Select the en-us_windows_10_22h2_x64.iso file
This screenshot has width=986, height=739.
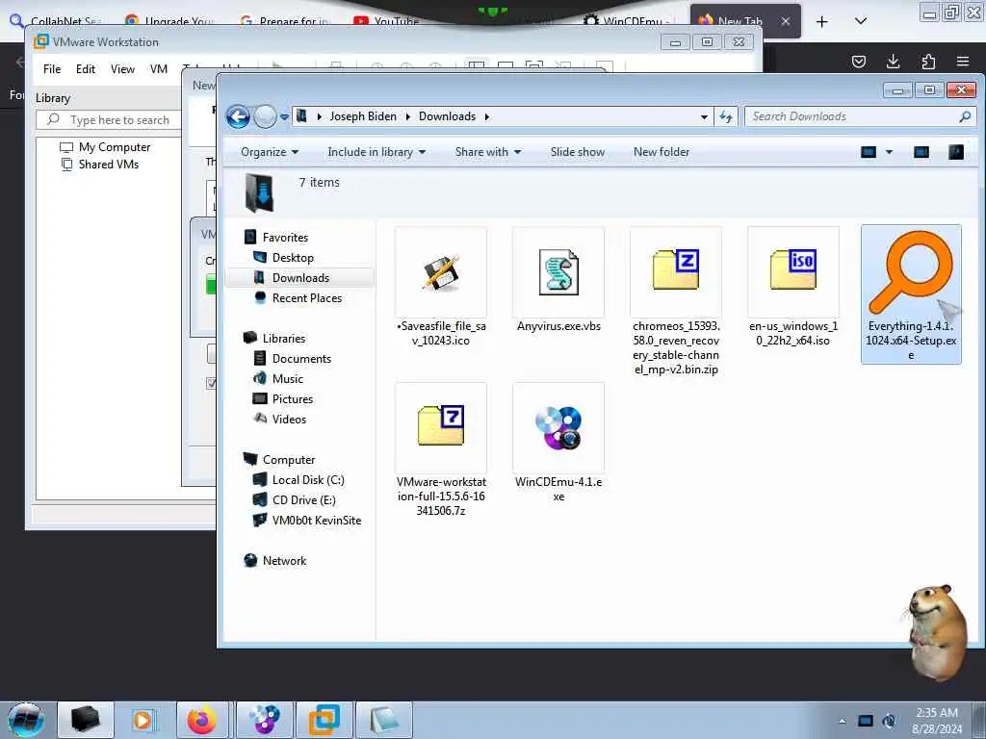click(x=793, y=288)
